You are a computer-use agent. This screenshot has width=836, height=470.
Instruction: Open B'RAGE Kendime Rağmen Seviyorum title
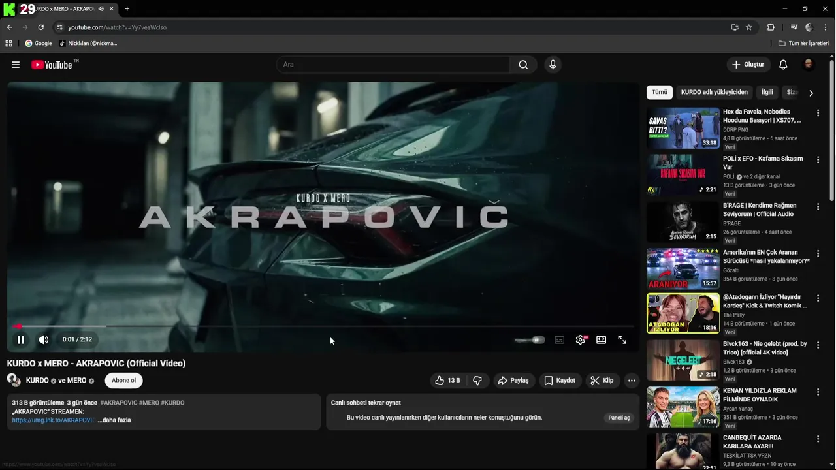pyautogui.click(x=760, y=210)
